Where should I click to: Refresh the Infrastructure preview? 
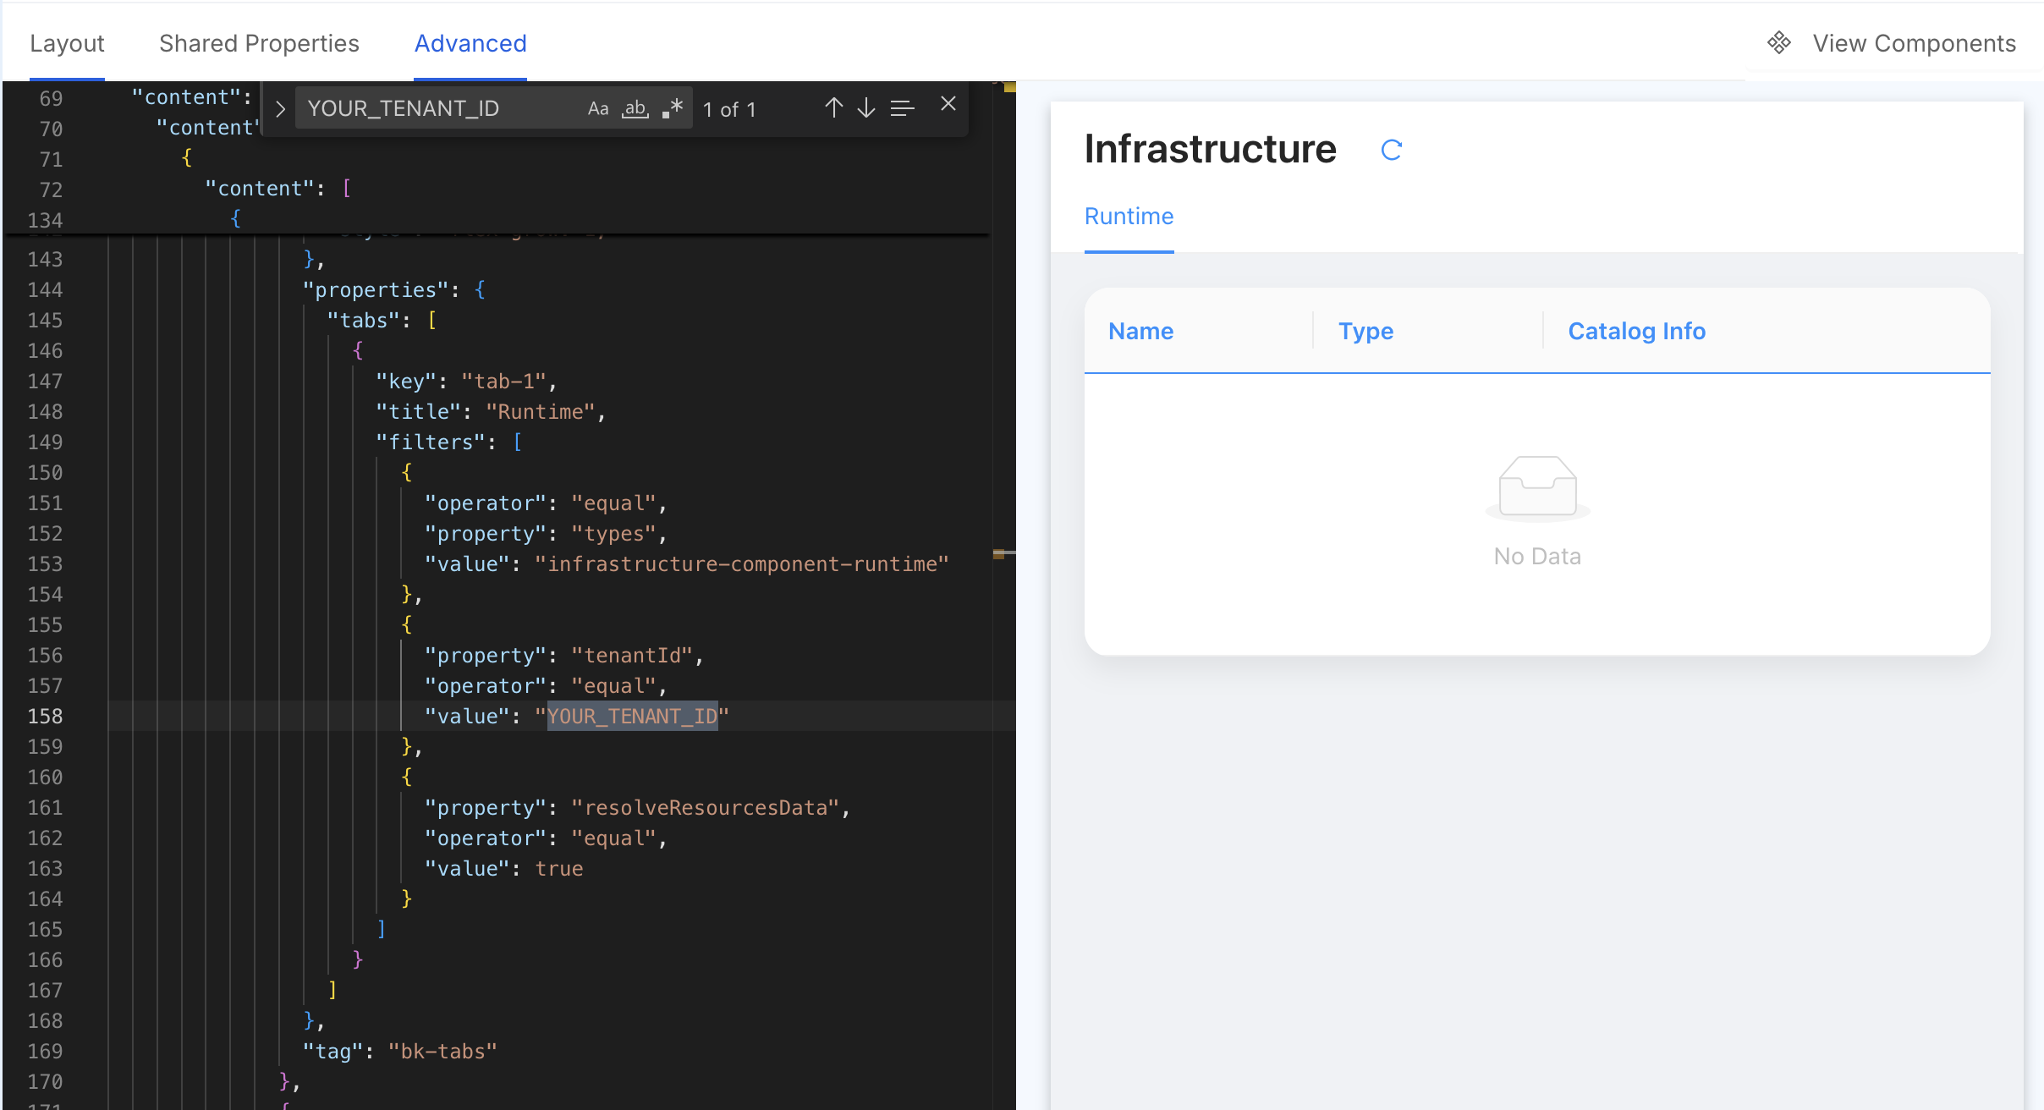1392,151
